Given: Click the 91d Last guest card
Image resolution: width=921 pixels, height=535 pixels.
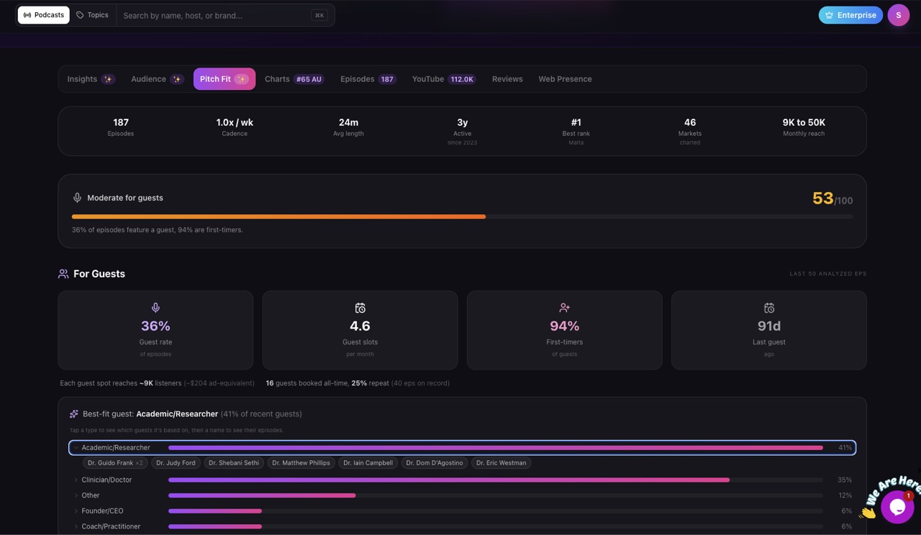Looking at the screenshot, I should 769,330.
